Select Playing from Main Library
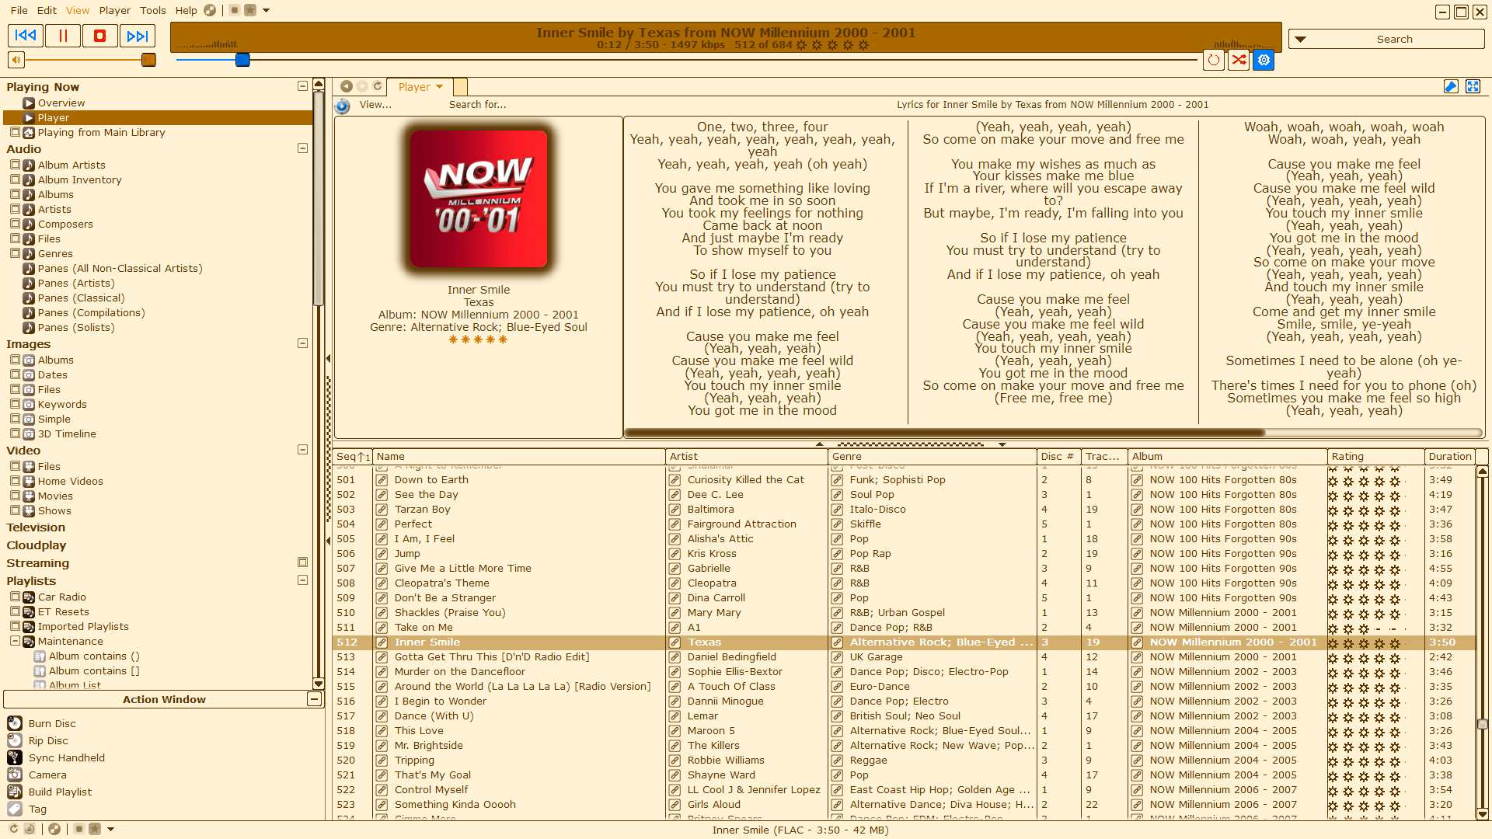This screenshot has height=839, width=1492. (101, 133)
